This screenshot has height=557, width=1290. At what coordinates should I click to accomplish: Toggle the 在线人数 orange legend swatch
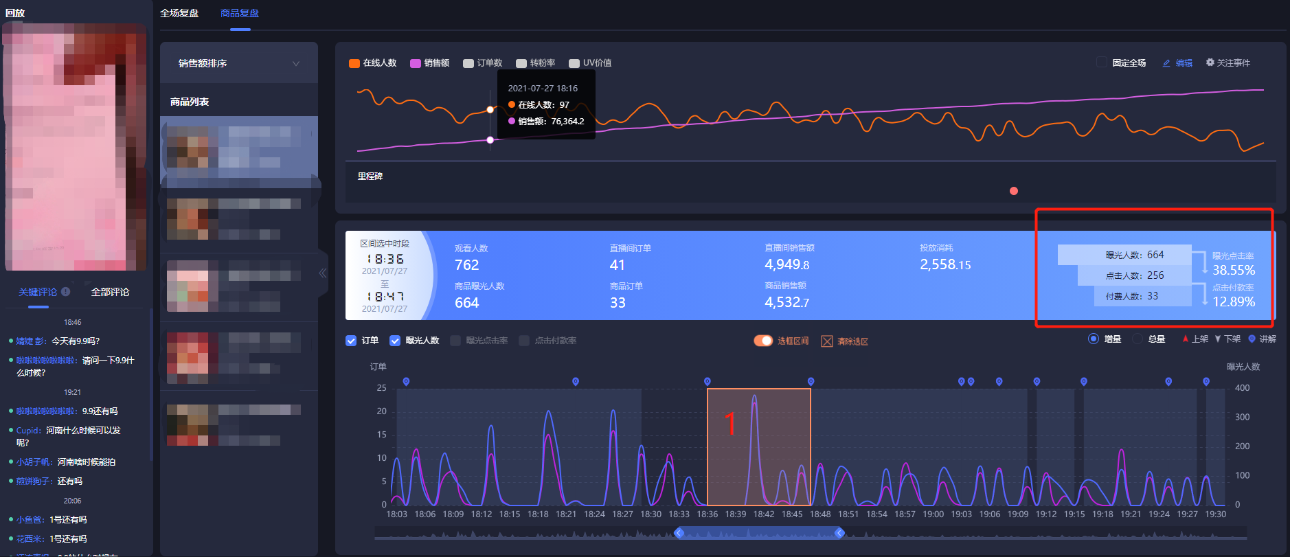pos(354,63)
